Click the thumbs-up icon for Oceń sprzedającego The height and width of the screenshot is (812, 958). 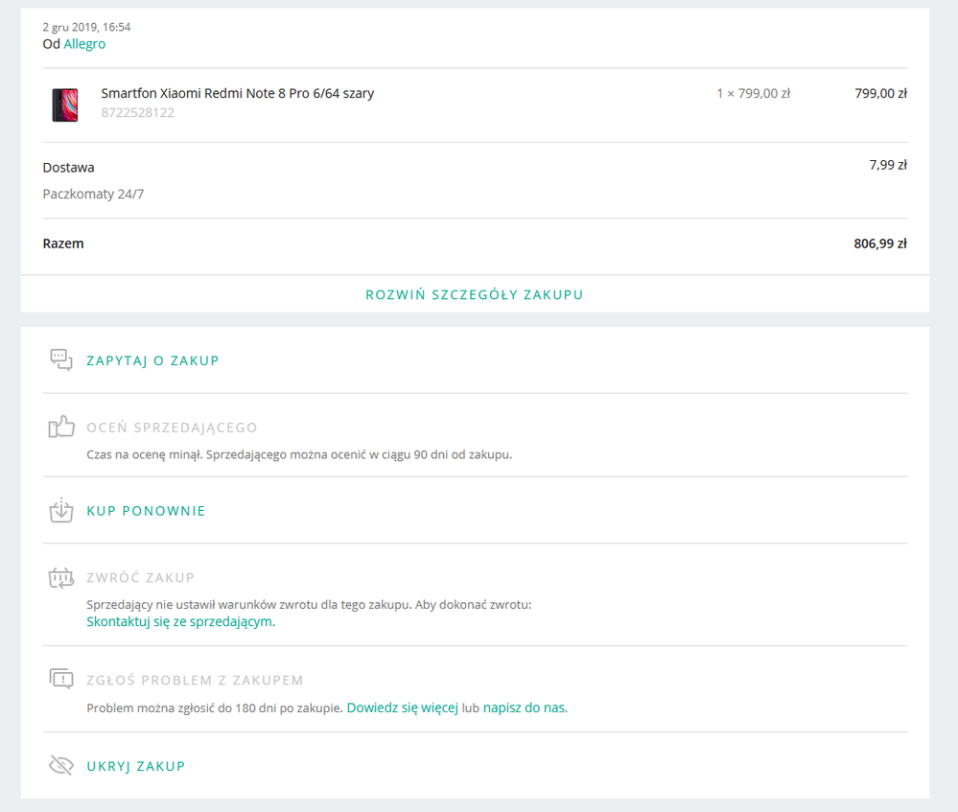[61, 427]
